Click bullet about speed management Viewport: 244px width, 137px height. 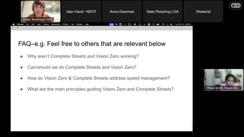(99, 78)
